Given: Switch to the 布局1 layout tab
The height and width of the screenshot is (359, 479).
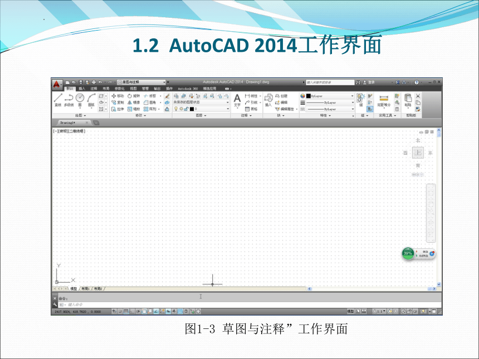Looking at the screenshot, I should [x=85, y=288].
